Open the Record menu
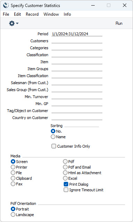Image resolution: width=133 pixels, height=222 pixels. coord(32,14)
